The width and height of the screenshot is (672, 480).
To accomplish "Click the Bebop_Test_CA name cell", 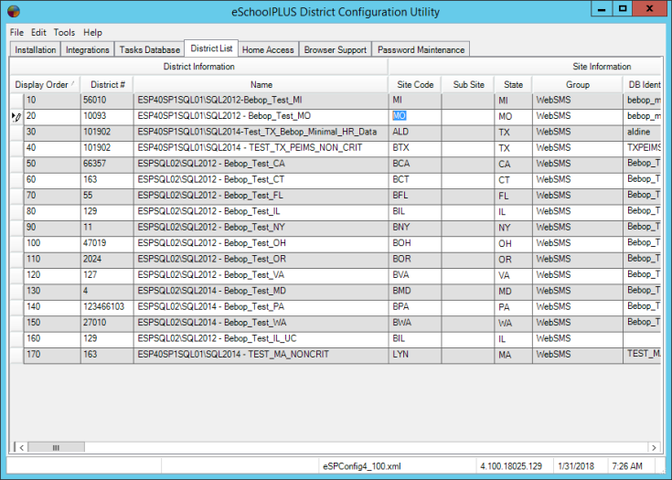I will 261,164.
